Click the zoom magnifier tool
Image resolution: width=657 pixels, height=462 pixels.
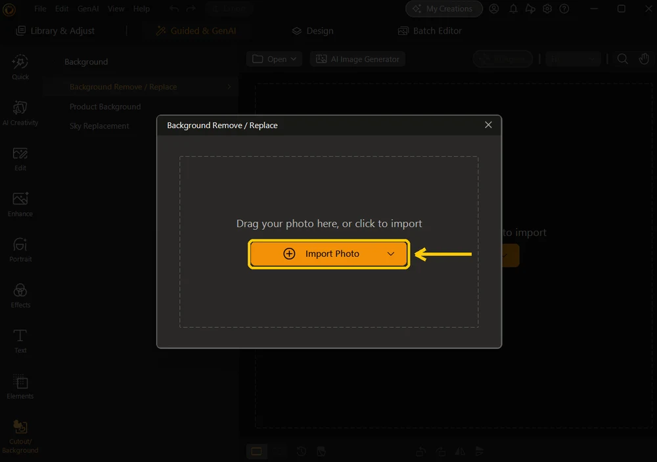(623, 59)
